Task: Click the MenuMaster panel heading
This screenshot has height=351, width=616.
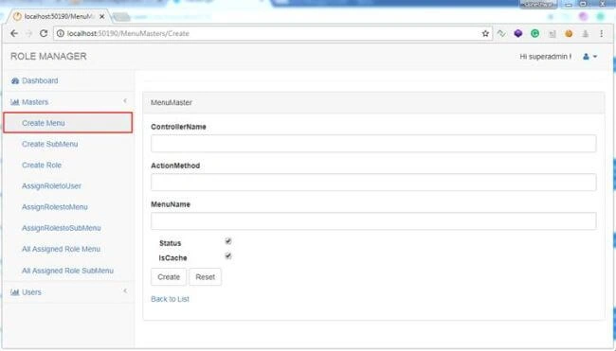Action: tap(172, 103)
